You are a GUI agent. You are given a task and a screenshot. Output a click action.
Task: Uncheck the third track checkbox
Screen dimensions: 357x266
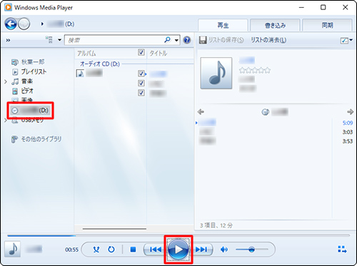[141, 93]
